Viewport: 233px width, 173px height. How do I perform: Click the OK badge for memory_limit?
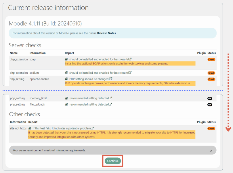pyautogui.click(x=210, y=98)
